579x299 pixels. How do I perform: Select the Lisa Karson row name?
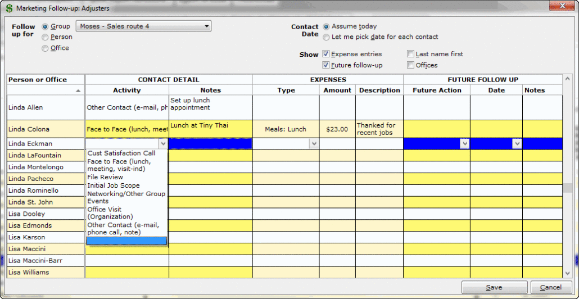click(26, 237)
